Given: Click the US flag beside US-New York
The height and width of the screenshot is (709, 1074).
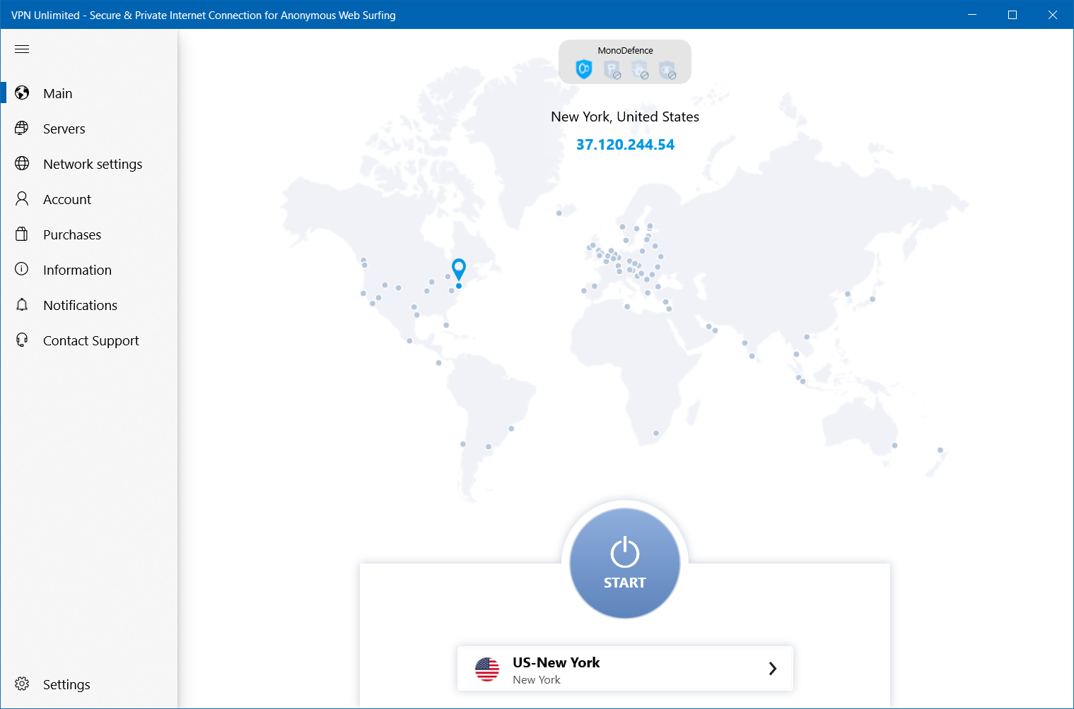Looking at the screenshot, I should point(486,669).
